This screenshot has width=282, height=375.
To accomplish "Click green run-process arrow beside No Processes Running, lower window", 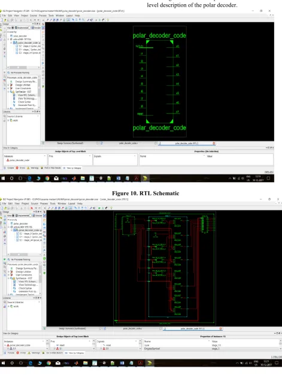I will click(x=5, y=259).
